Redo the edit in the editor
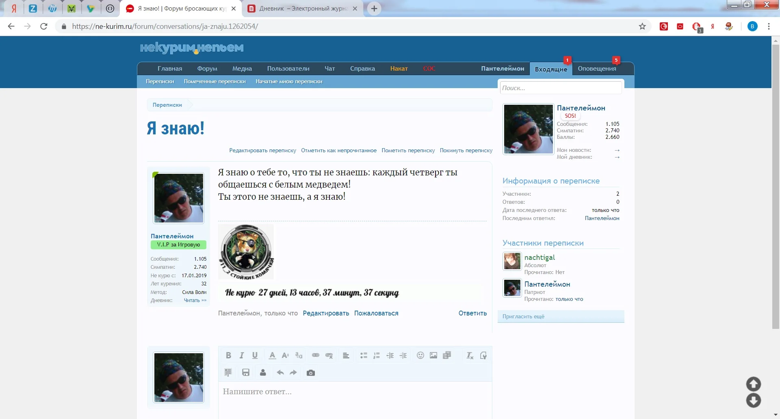Viewport: 780px width, 419px height. click(293, 373)
